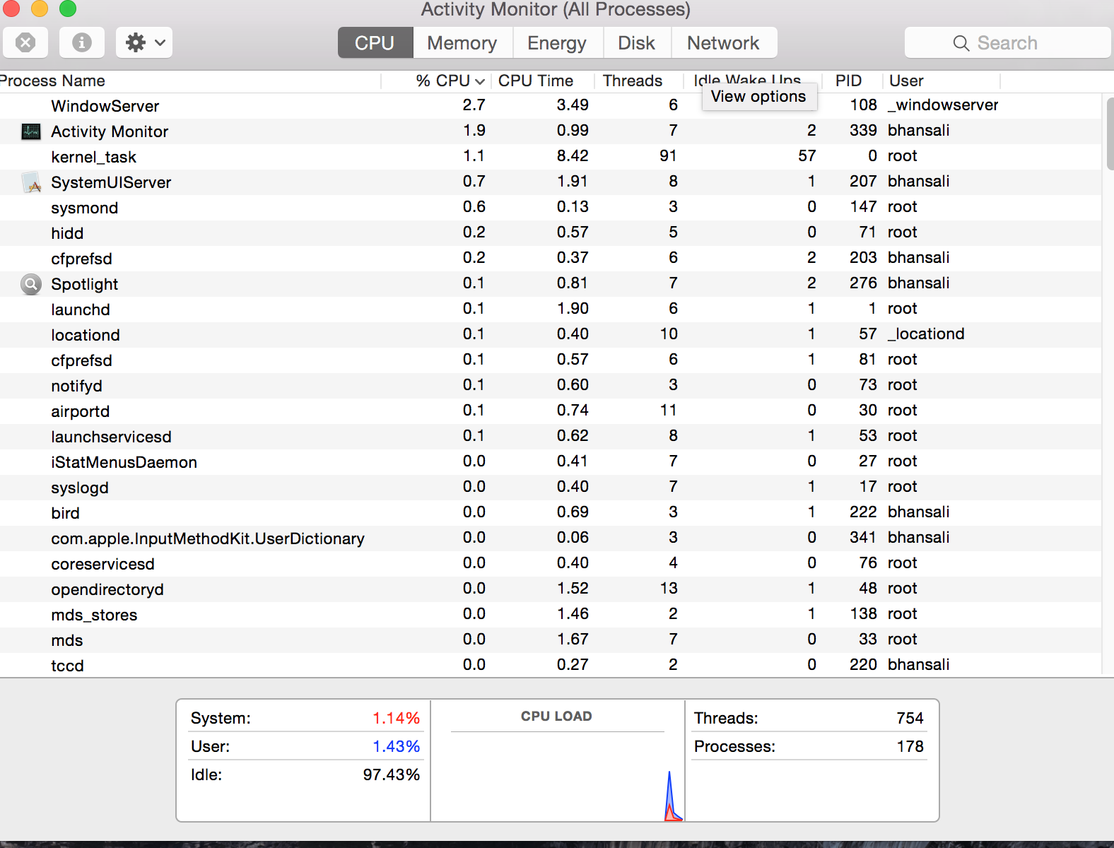Click the 8.42 CPU Time value
Image resolution: width=1114 pixels, height=848 pixels.
tap(573, 156)
